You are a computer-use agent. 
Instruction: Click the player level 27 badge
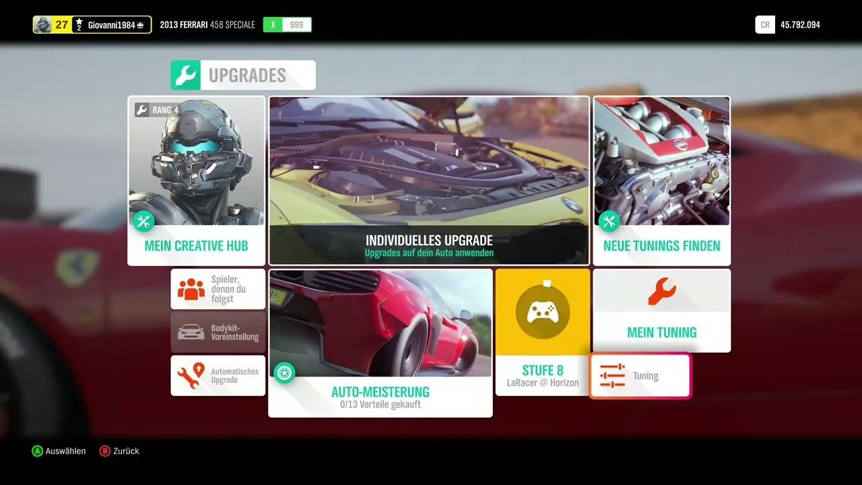pos(61,25)
